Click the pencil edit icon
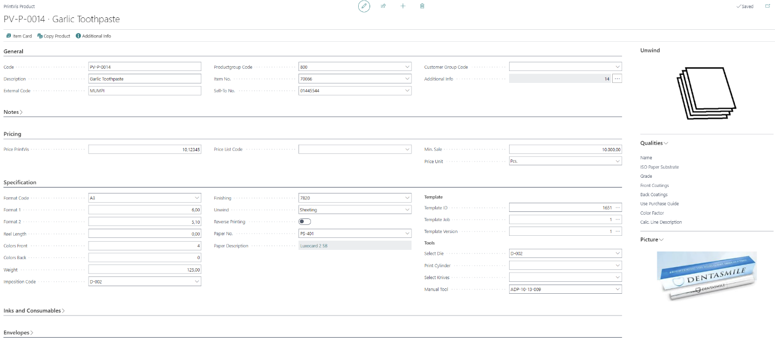The width and height of the screenshot is (775, 355). [x=364, y=7]
